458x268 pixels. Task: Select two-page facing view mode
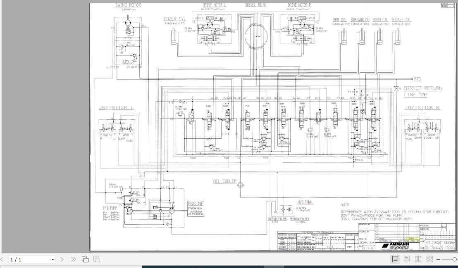[418, 259]
